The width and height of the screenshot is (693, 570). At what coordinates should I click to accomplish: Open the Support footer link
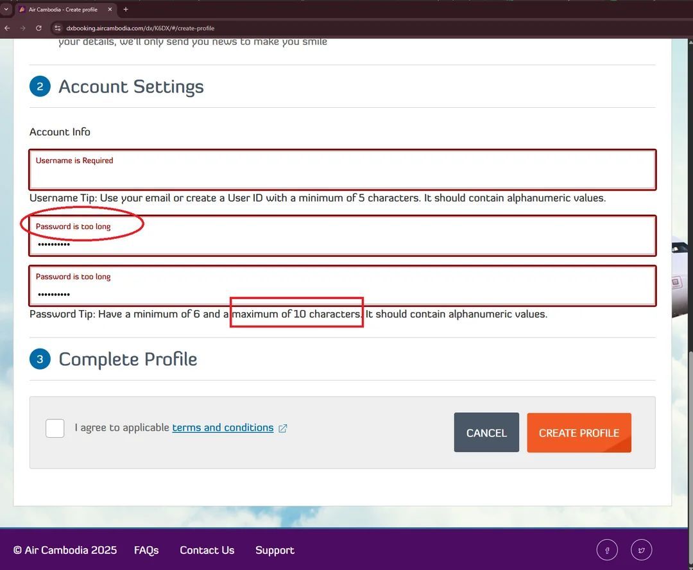pos(275,550)
